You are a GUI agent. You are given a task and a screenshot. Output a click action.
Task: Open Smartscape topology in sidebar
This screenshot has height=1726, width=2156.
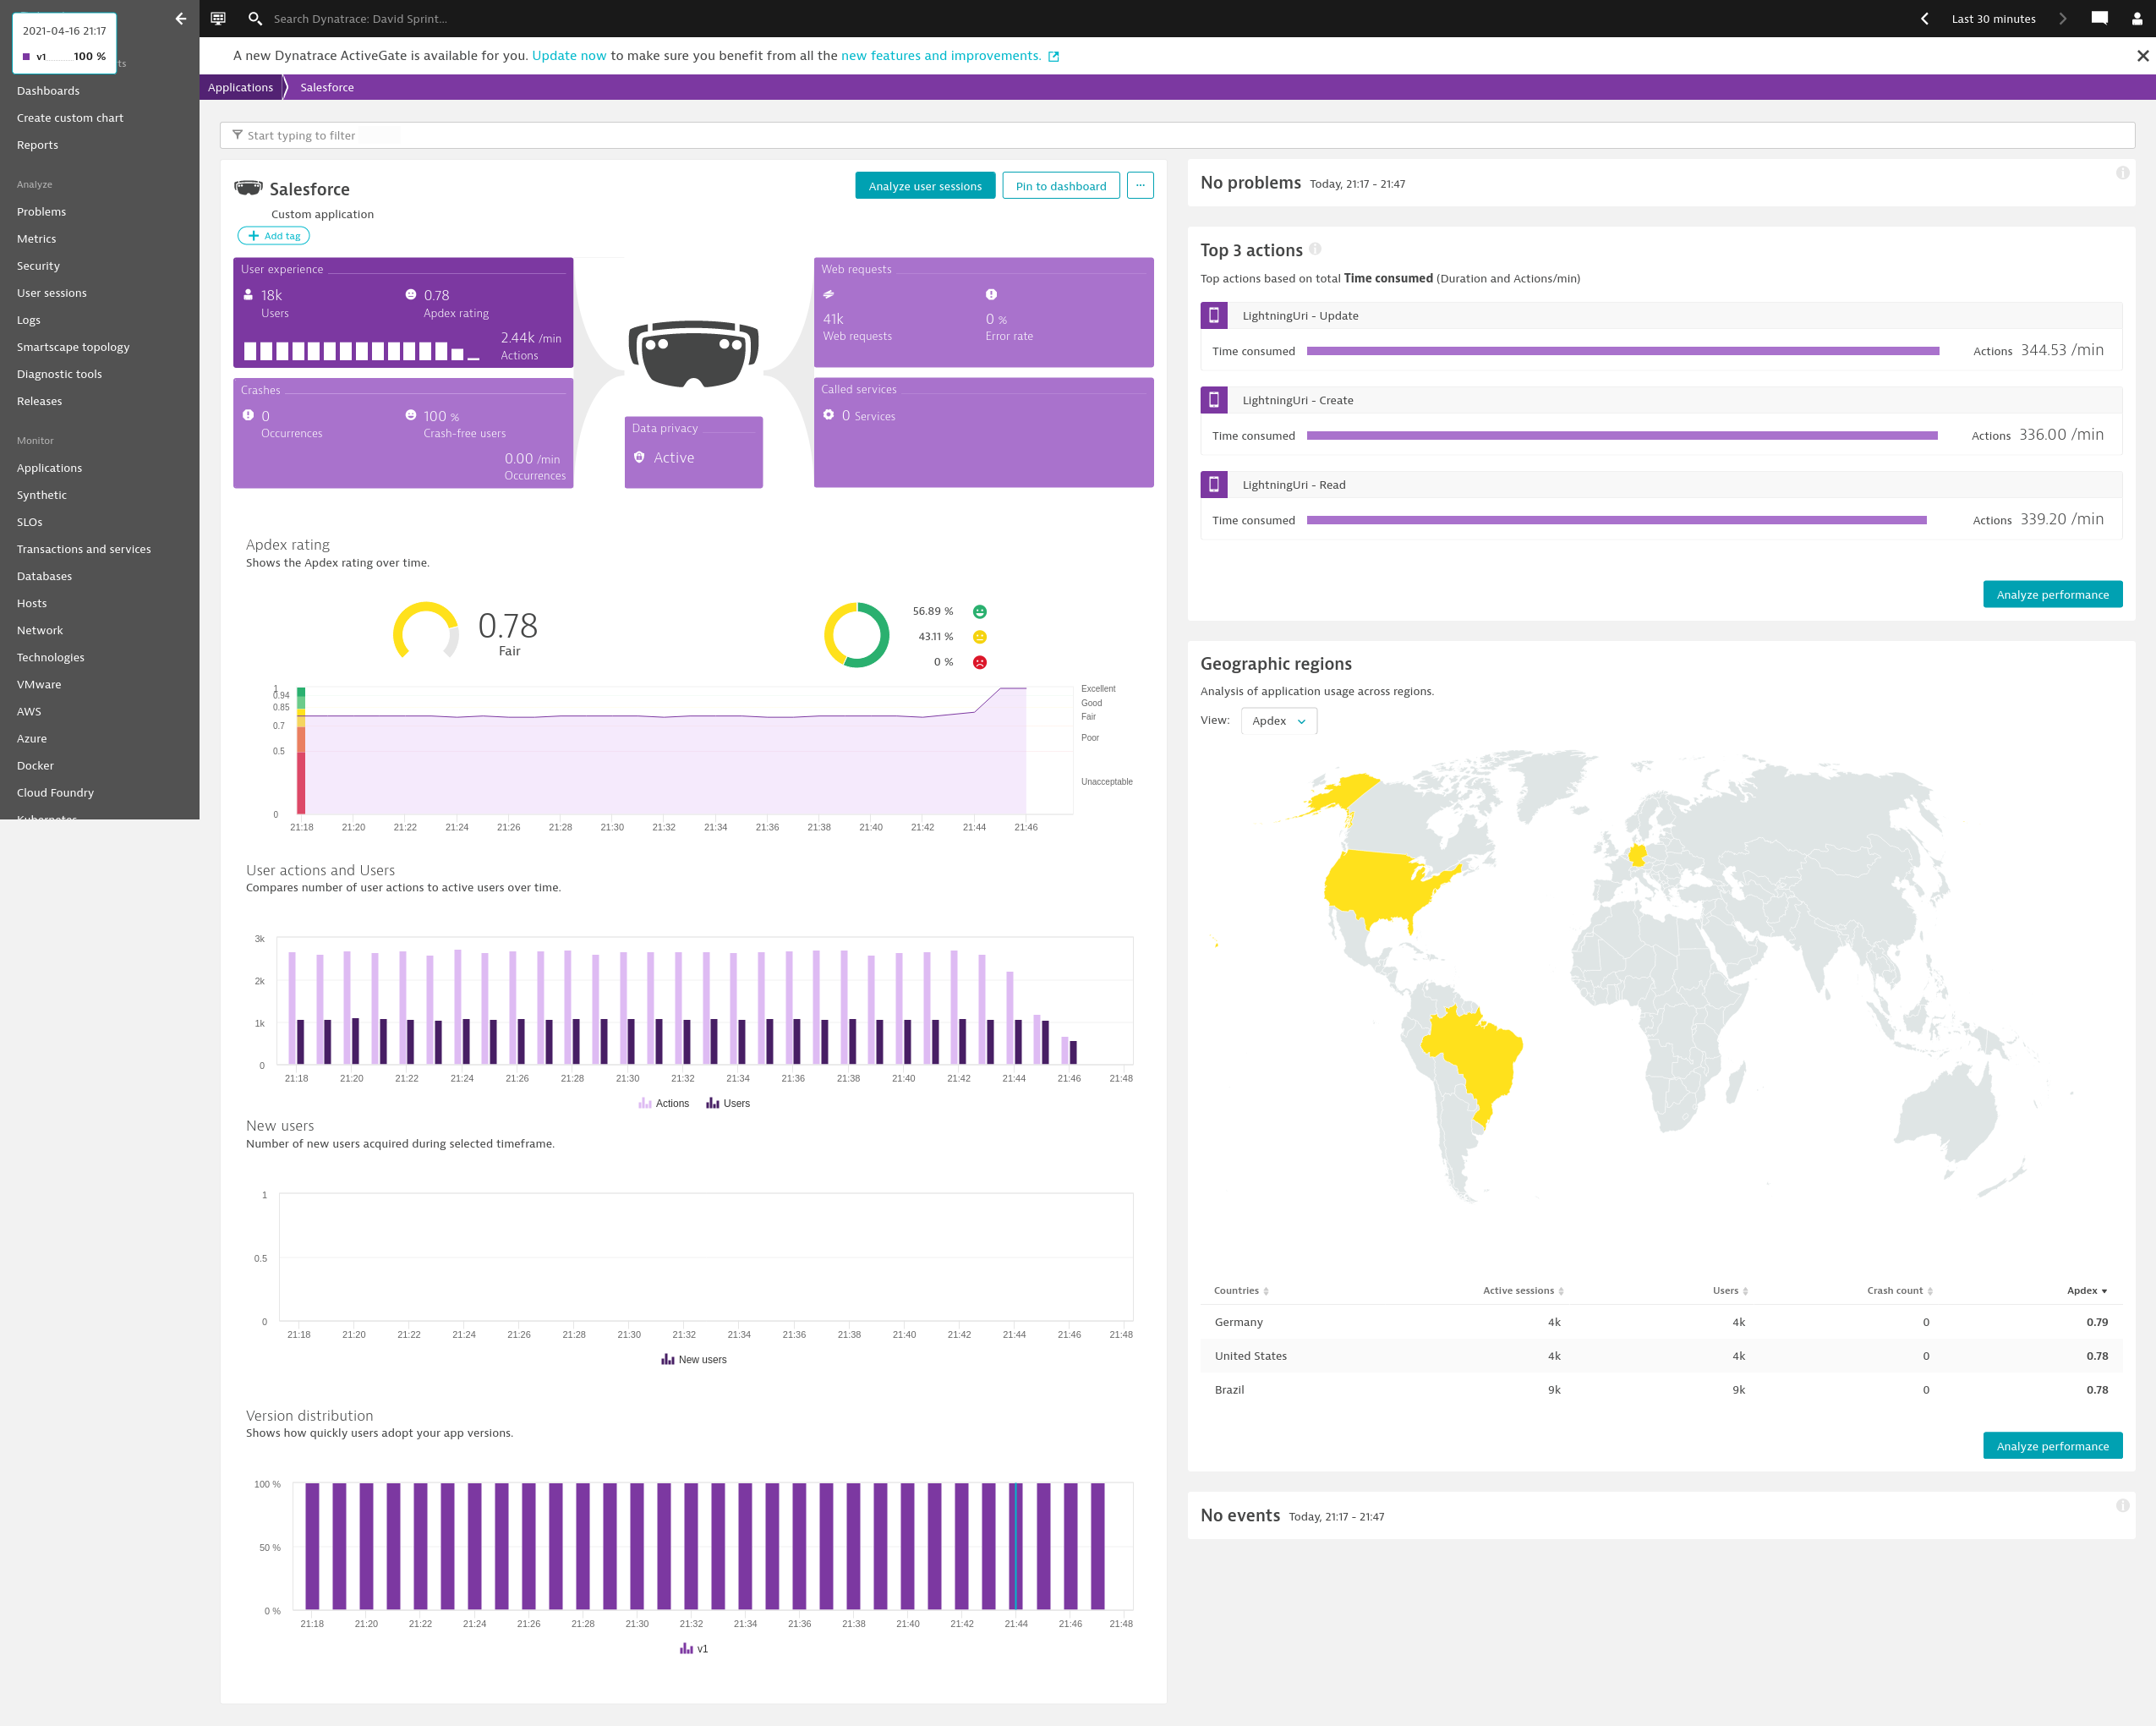point(73,346)
